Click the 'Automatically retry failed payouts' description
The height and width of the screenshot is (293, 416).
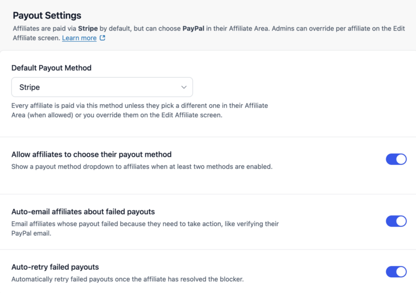(x=127, y=279)
